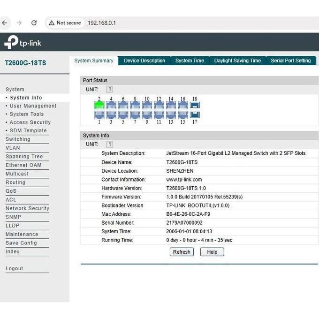Expand the System menu
Screen dimensions: 319x319
point(15,89)
